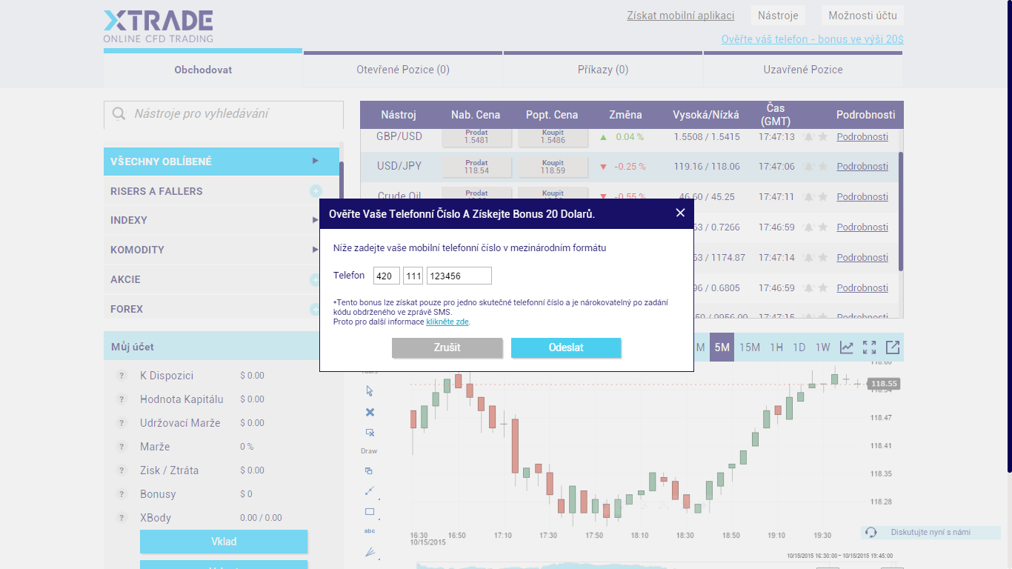Viewport: 1012px width, 569px height.
Task: Open the chart type line icon
Action: coord(846,347)
